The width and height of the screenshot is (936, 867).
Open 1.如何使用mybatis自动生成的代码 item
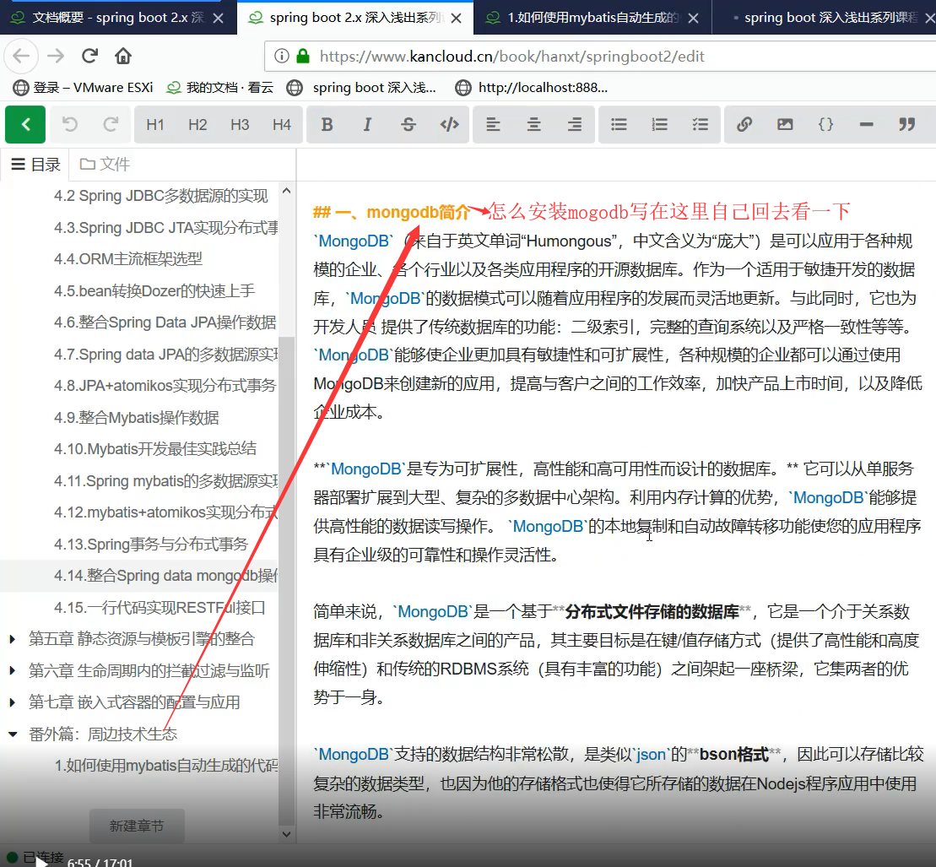tap(166, 766)
